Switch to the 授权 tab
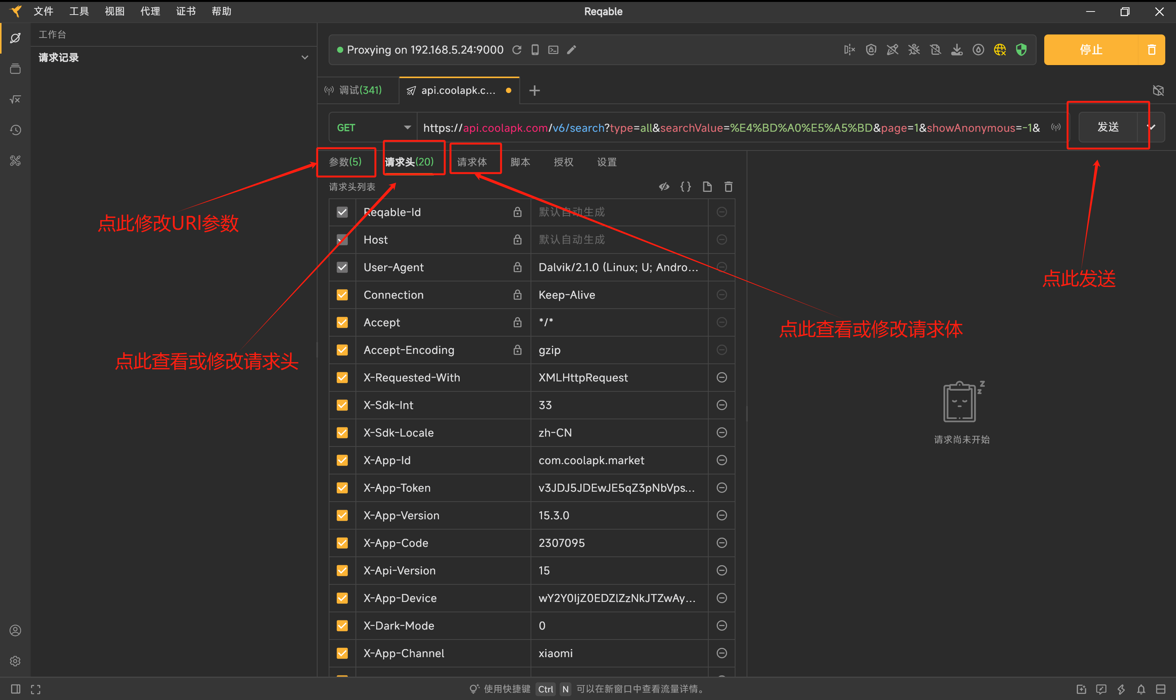Image resolution: width=1176 pixels, height=700 pixels. tap(563, 162)
